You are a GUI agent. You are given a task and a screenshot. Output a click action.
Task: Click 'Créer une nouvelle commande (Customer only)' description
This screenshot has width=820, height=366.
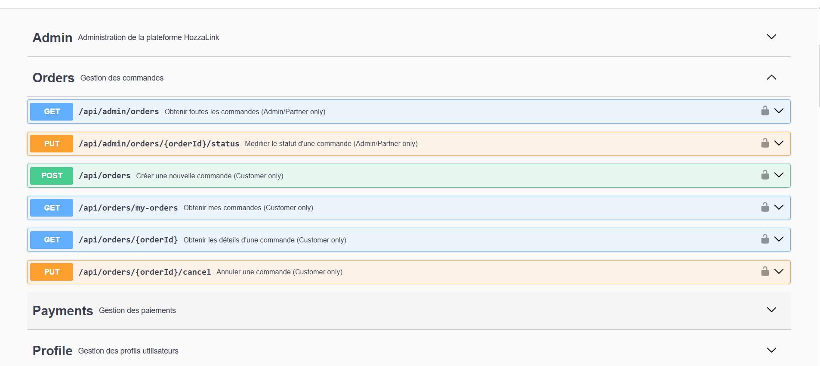[x=210, y=176]
